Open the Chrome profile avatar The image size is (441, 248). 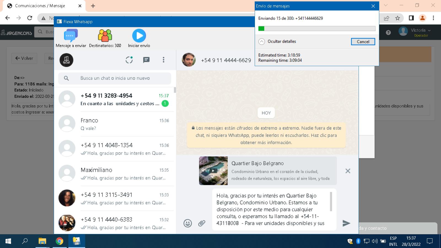pos(422,18)
